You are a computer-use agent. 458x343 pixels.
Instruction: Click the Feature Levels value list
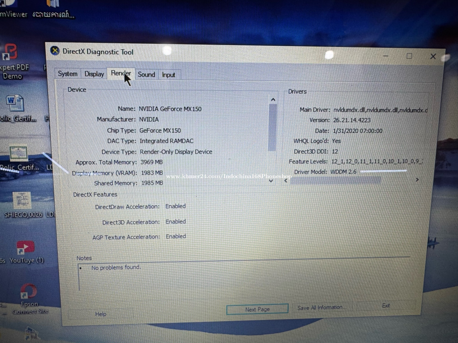point(377,161)
